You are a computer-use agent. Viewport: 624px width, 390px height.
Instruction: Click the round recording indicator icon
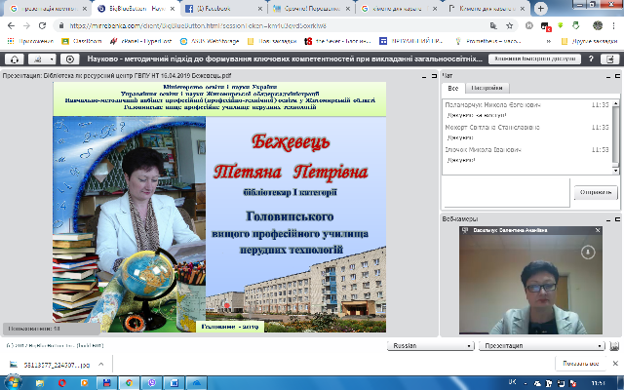coord(69,58)
